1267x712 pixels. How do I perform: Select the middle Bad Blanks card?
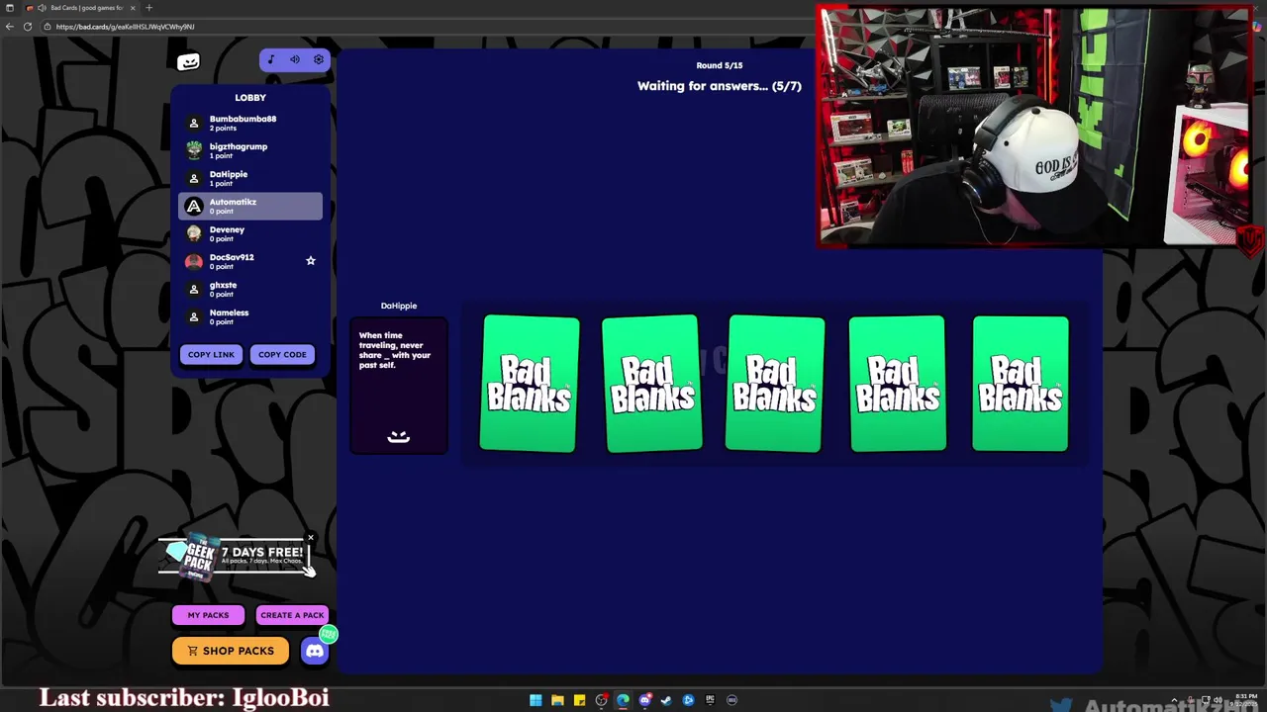tap(775, 384)
